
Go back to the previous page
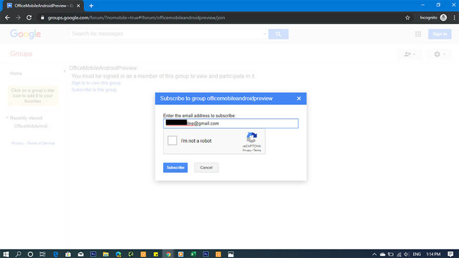(7, 17)
